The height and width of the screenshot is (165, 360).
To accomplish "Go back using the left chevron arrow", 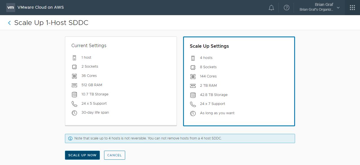I will tap(9, 23).
